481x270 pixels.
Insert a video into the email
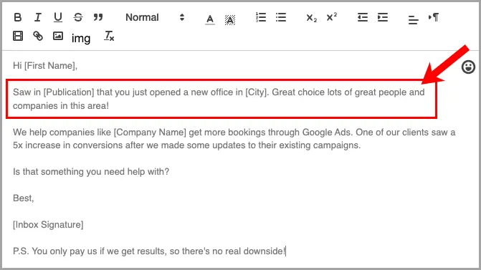click(x=18, y=36)
